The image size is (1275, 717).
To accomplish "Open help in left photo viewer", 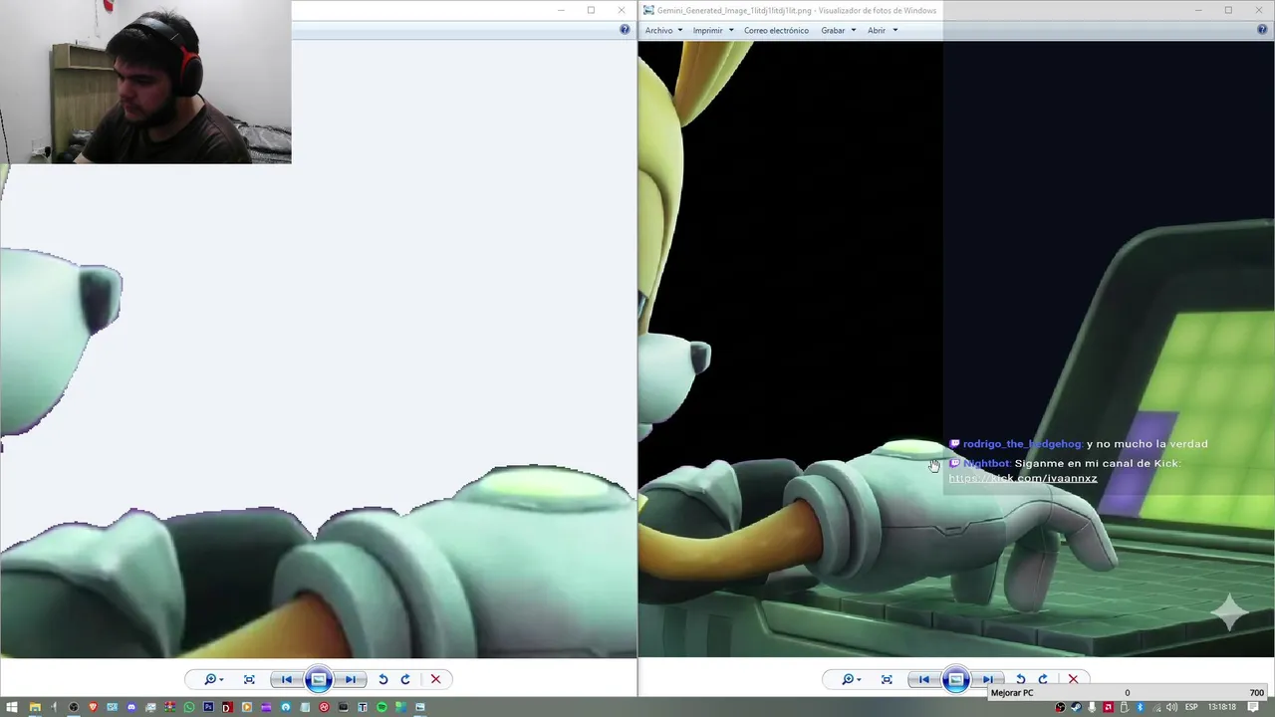I will point(625,30).
